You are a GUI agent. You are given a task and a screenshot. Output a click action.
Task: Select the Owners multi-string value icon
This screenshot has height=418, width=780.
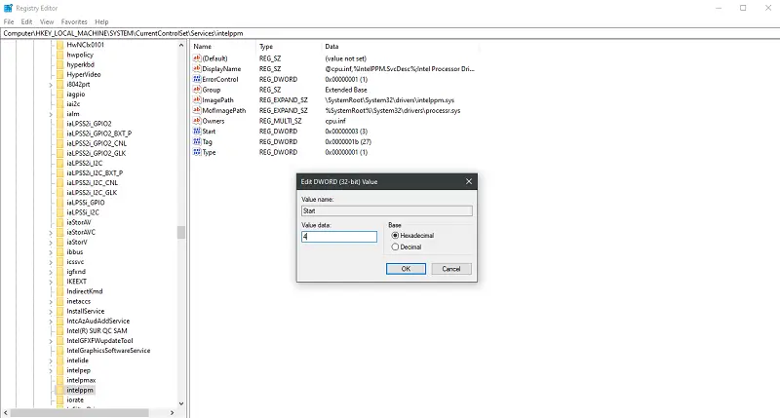197,121
